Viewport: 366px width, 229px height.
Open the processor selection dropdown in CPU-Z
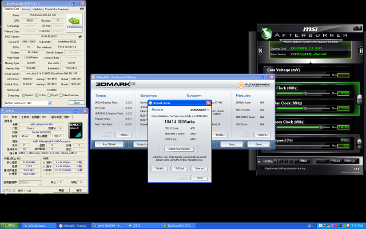[40, 182]
